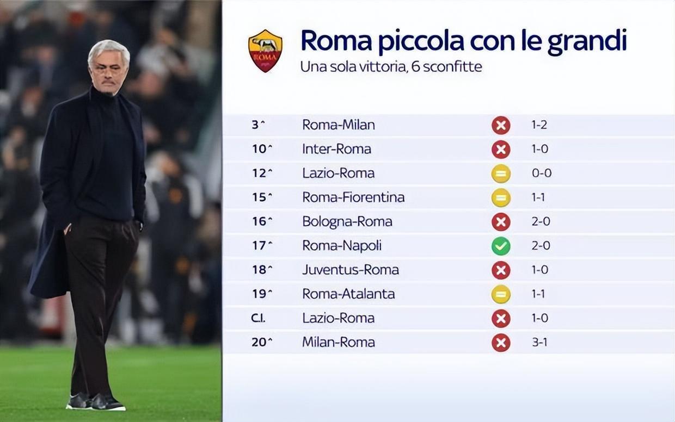Click the "Roma piccola con le grandi" headline
Viewport: 675px width, 422px height.
tap(463, 41)
